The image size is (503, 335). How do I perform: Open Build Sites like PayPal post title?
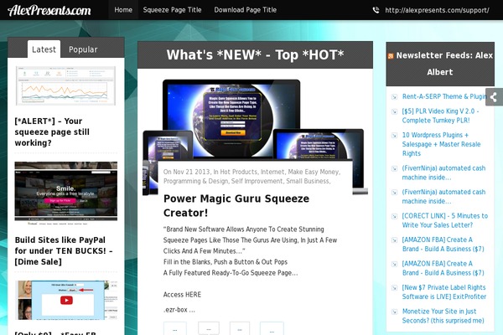click(63, 251)
